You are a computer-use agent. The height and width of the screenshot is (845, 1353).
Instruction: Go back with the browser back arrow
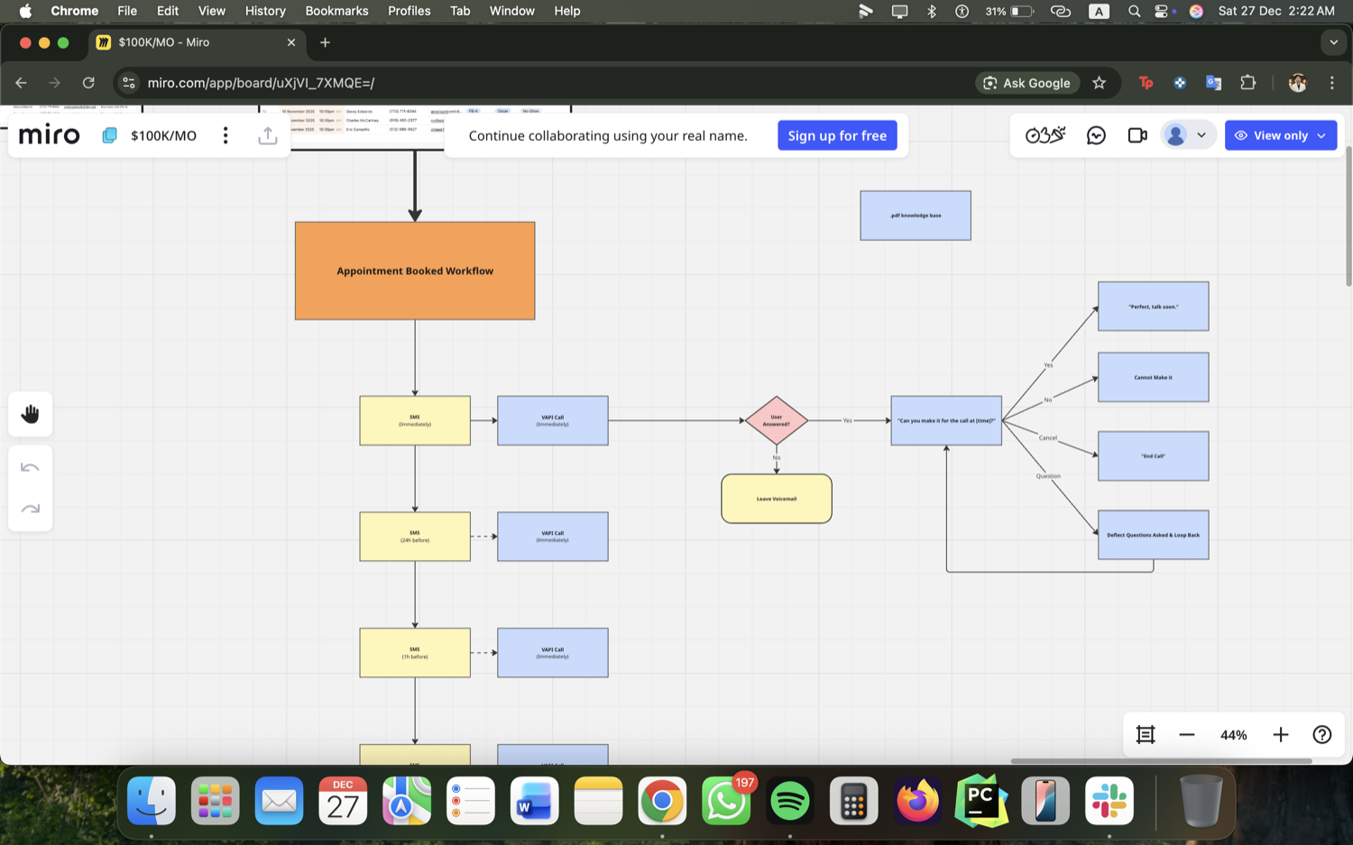pyautogui.click(x=21, y=83)
